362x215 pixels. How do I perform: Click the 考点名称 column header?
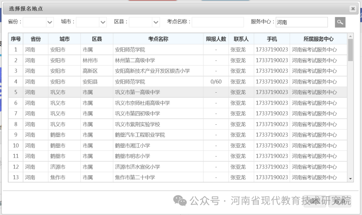point(158,39)
